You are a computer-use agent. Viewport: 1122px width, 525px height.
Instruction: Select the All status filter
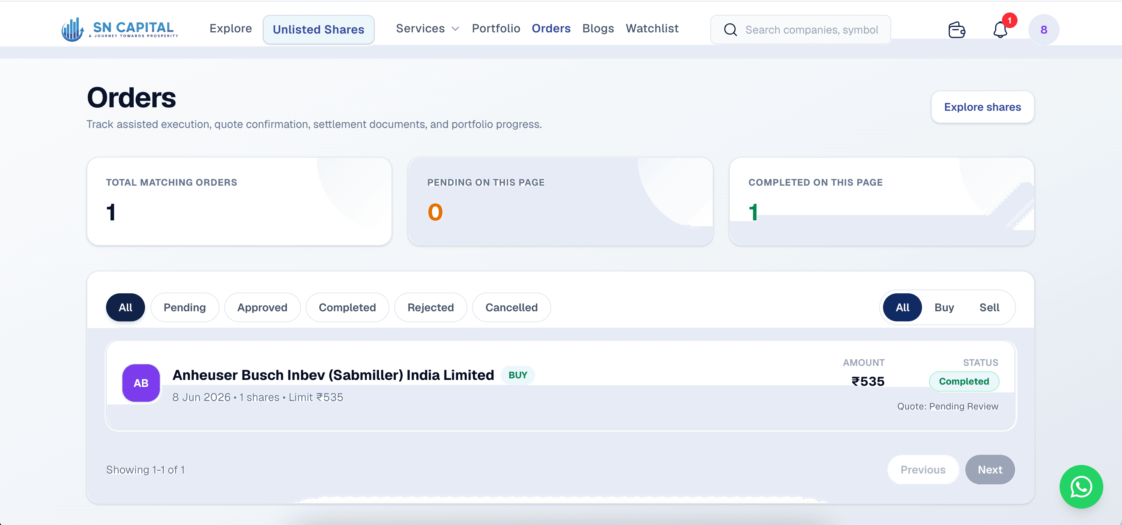tap(126, 307)
